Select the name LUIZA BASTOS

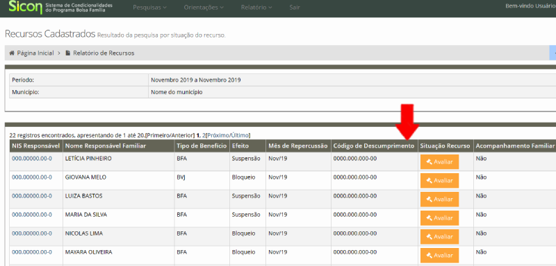(x=83, y=196)
